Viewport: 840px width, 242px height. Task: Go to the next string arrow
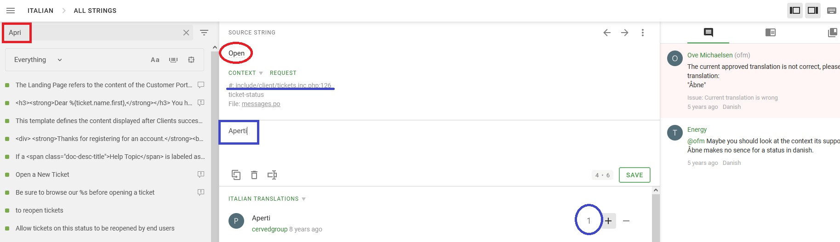pyautogui.click(x=625, y=33)
